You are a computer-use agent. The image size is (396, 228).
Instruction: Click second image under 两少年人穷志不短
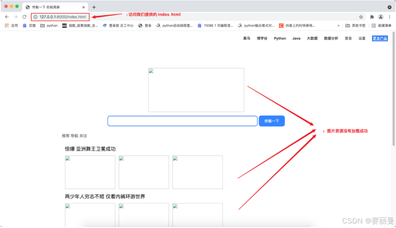point(144,215)
